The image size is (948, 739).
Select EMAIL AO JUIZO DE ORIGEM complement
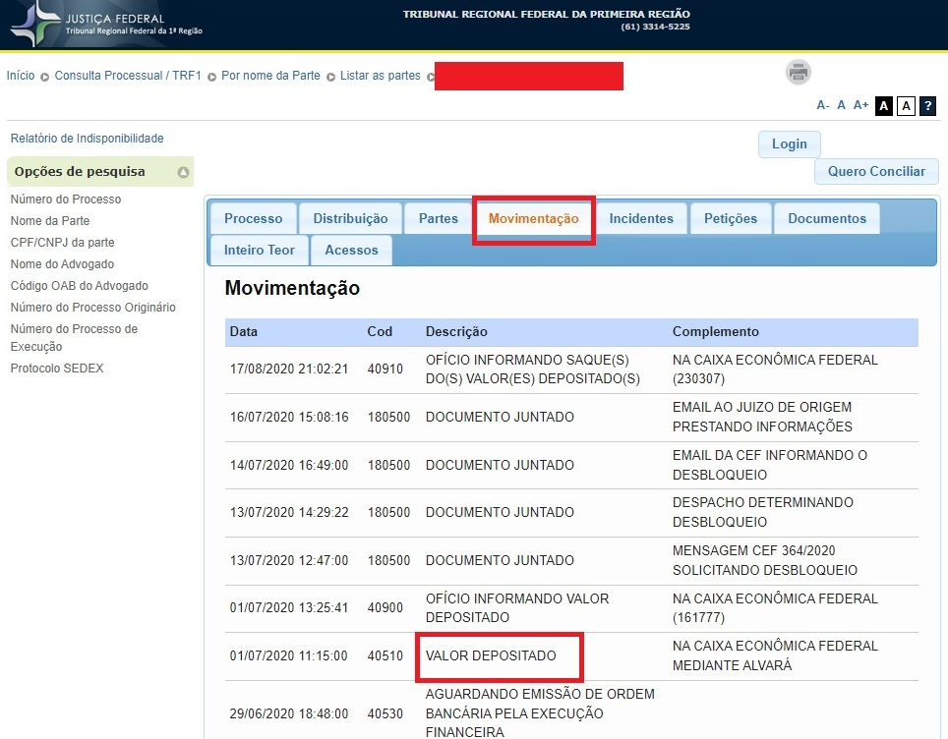[x=762, y=417]
